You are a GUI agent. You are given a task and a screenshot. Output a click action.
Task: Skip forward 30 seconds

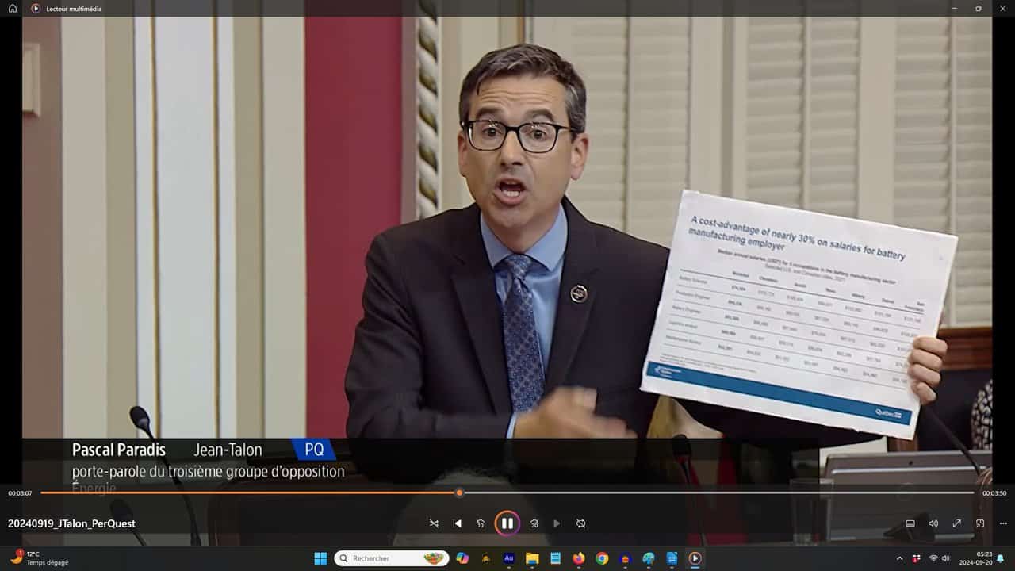534,523
